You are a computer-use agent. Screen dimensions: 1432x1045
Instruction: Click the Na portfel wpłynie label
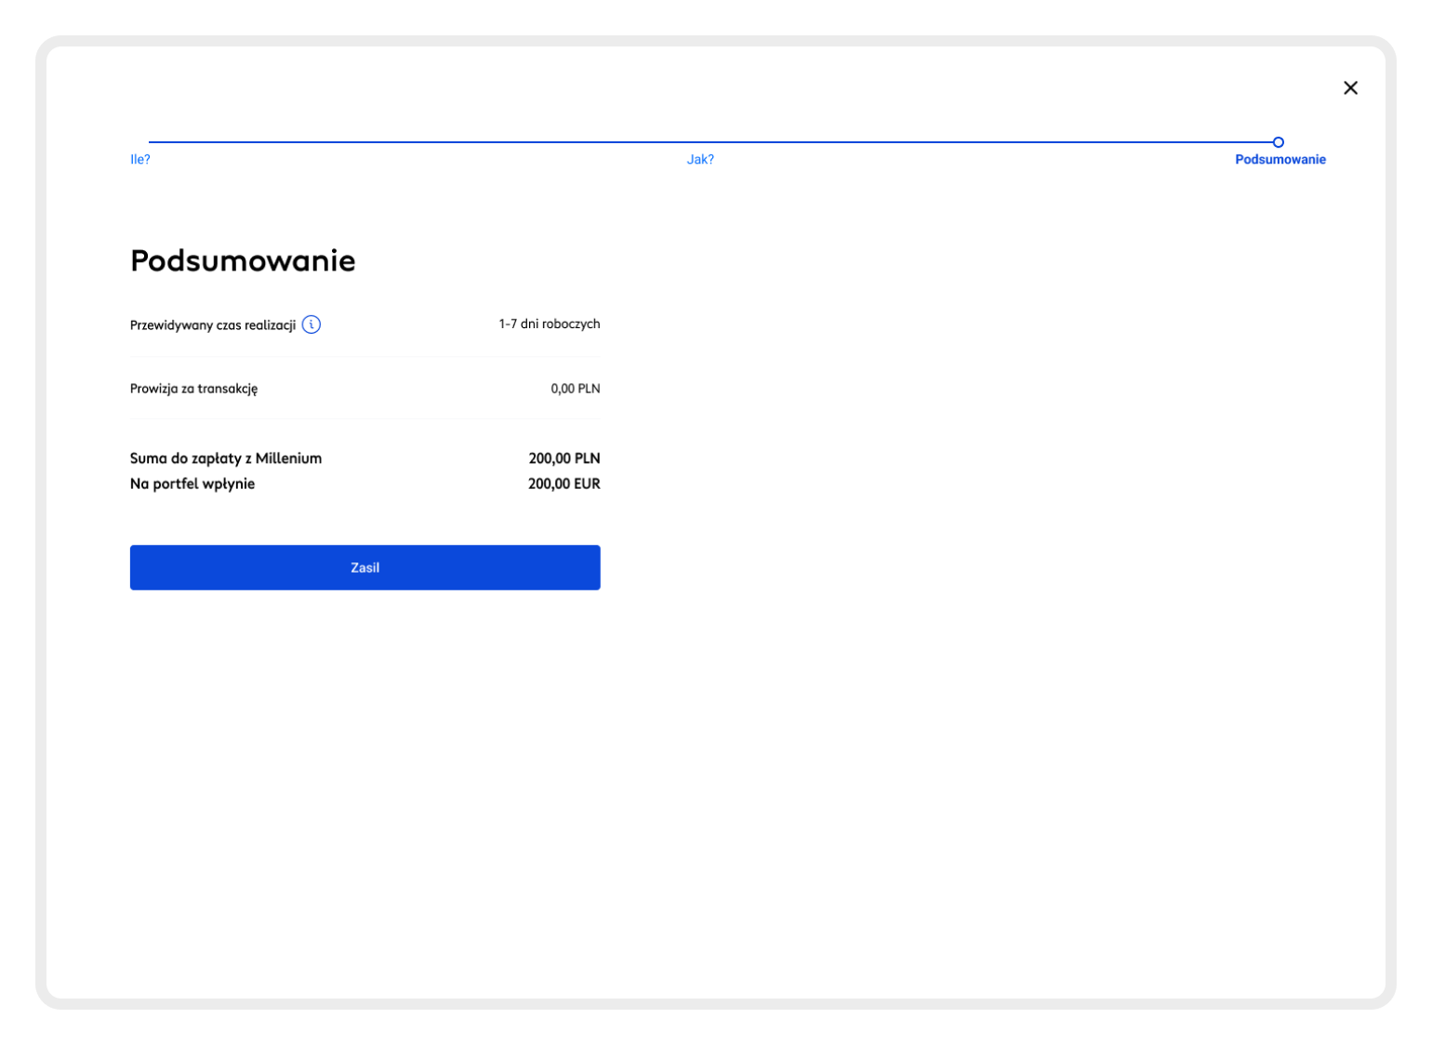click(192, 483)
